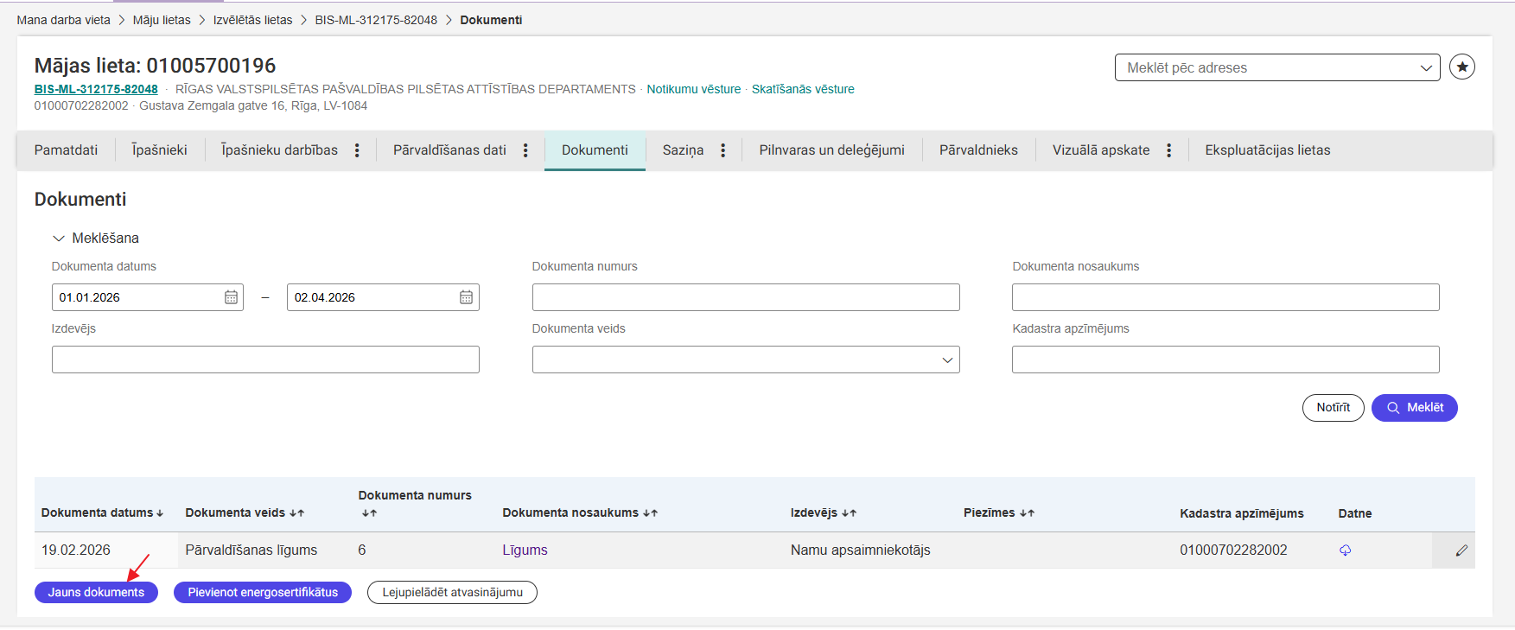This screenshot has width=1515, height=630.
Task: Click the Dokumenta numurs input field
Action: 745,297
